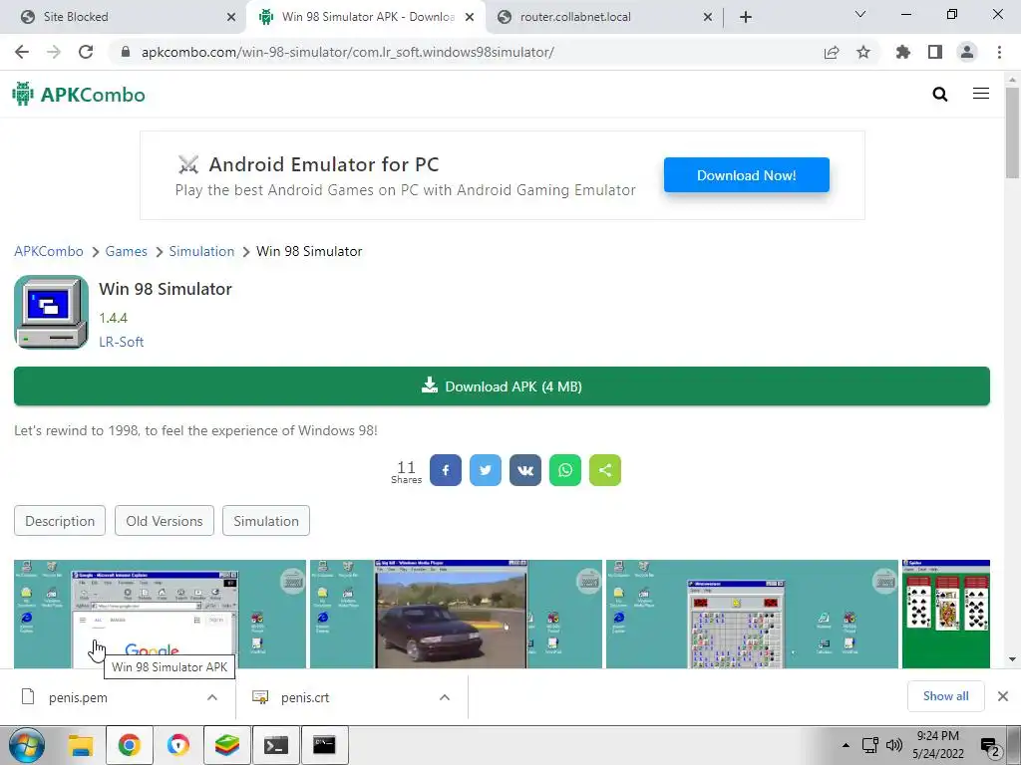This screenshot has height=765, width=1021.
Task: Go back to the previous page
Action: [x=22, y=52]
